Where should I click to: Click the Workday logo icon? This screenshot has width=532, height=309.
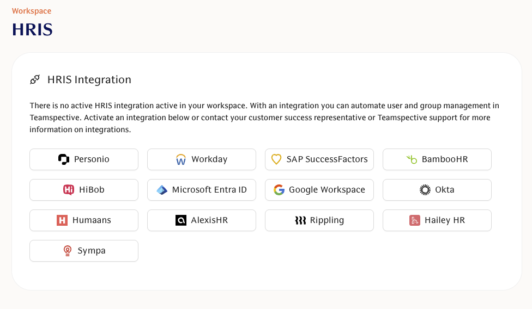[181, 159]
